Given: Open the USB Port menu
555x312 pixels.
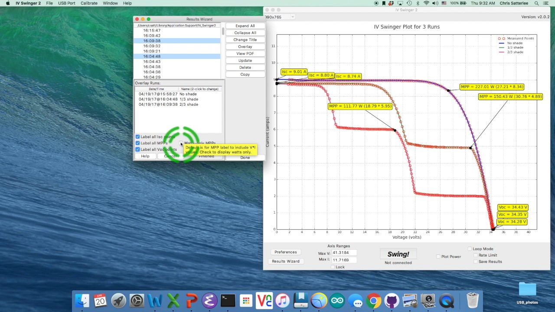Looking at the screenshot, I should [66, 3].
